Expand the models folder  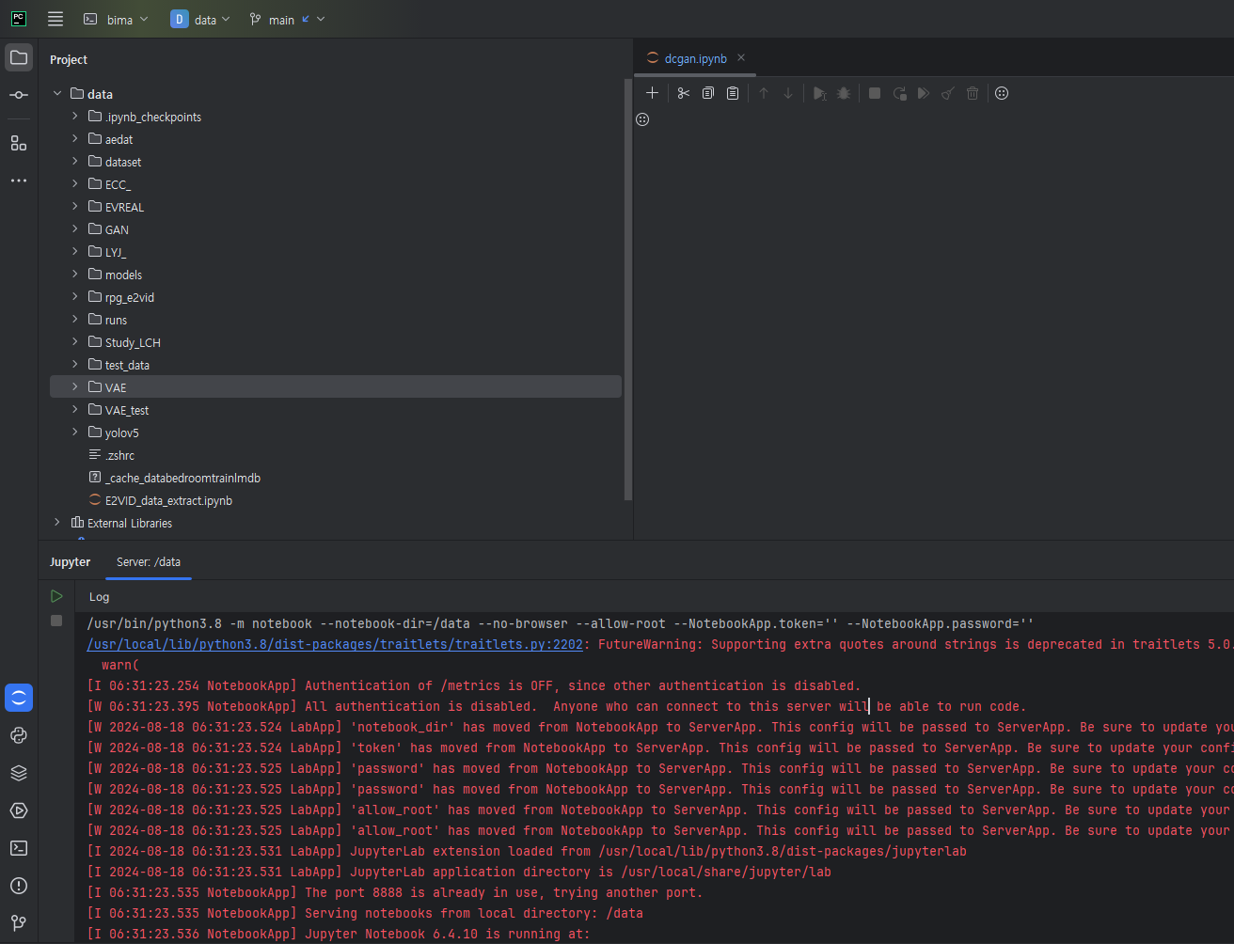pos(75,275)
